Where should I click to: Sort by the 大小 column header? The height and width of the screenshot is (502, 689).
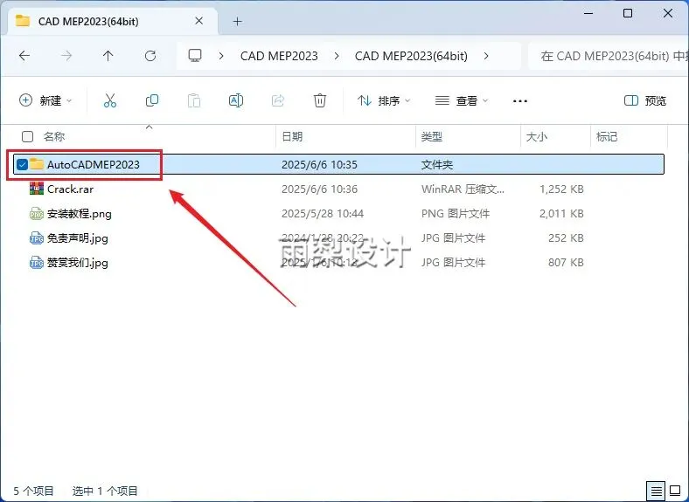tap(537, 137)
